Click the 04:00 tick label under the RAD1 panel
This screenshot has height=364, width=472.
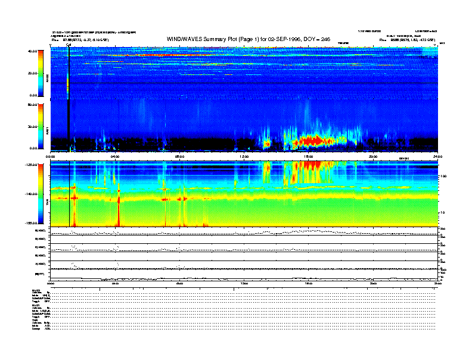[115, 156]
